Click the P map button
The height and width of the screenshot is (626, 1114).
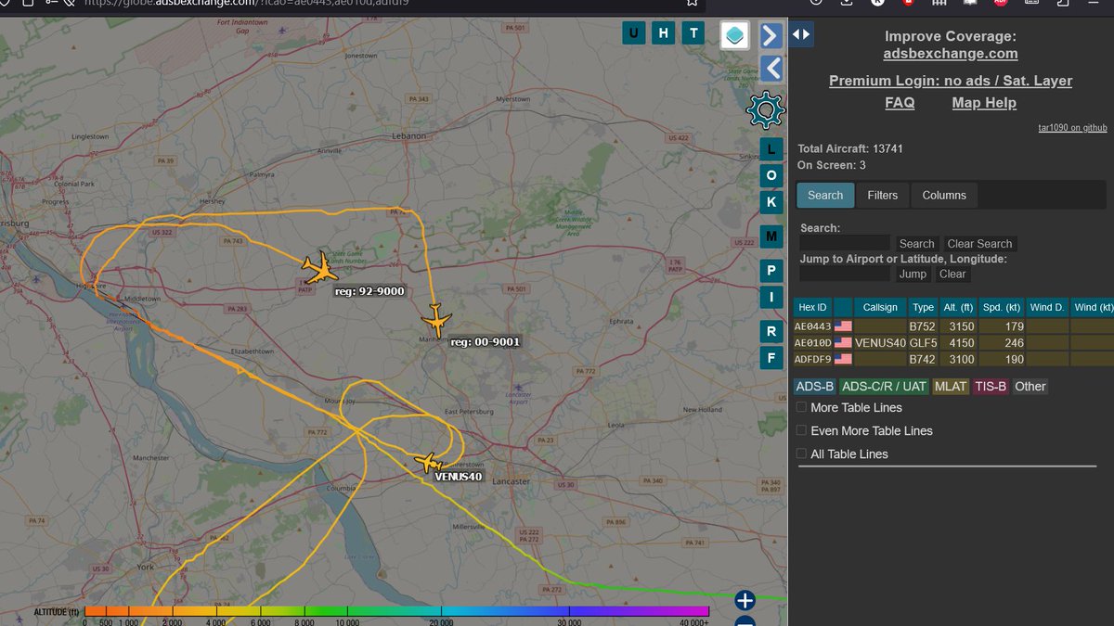click(771, 271)
